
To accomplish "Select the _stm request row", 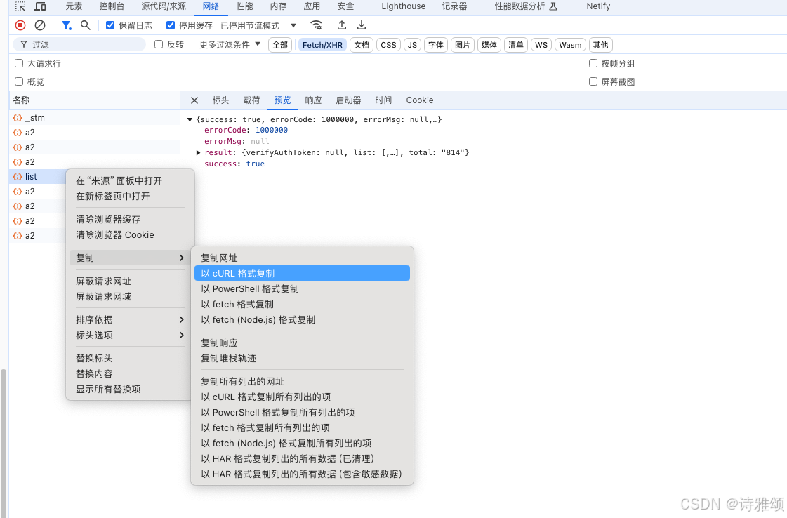I will [x=94, y=117].
